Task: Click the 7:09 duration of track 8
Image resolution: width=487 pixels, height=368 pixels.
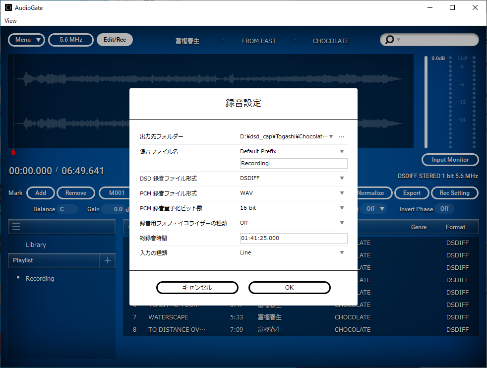Action: [x=237, y=329]
